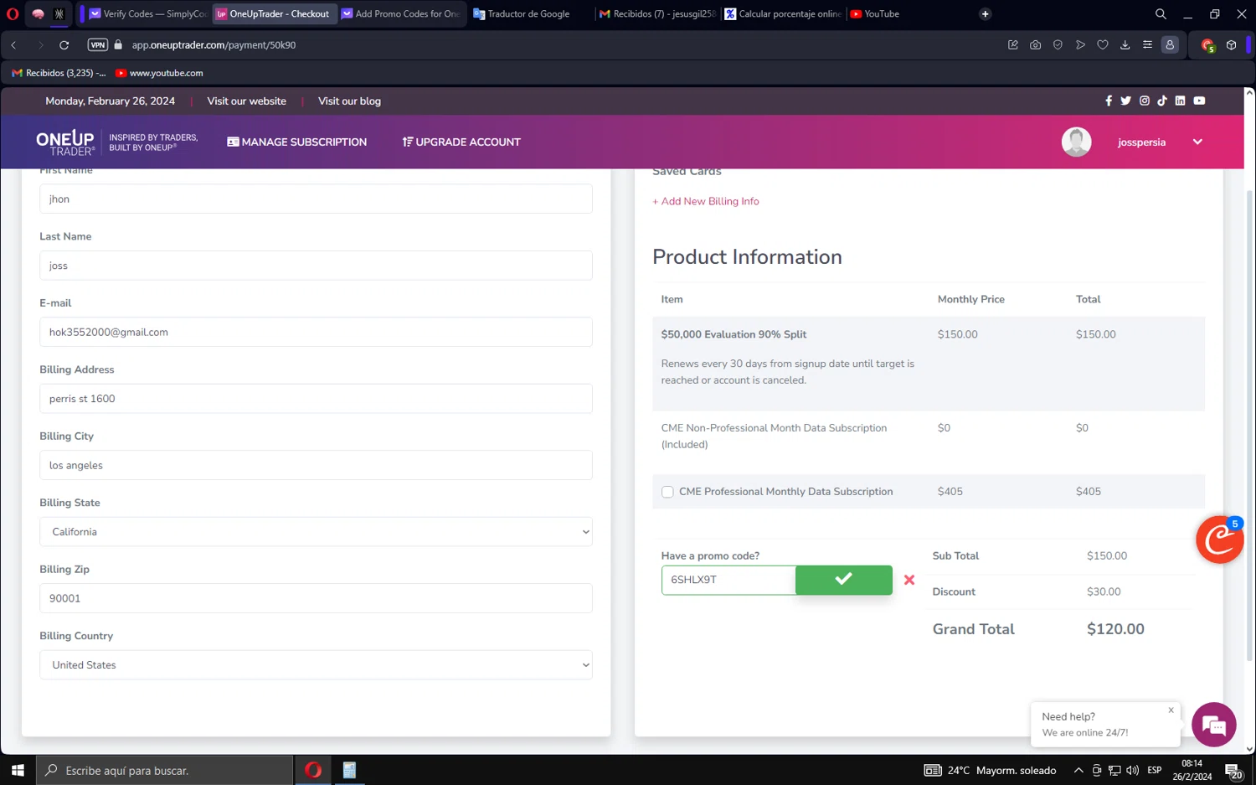Viewport: 1256px width, 785px height.
Task: Show hidden system tray icons chevron
Action: click(x=1078, y=771)
